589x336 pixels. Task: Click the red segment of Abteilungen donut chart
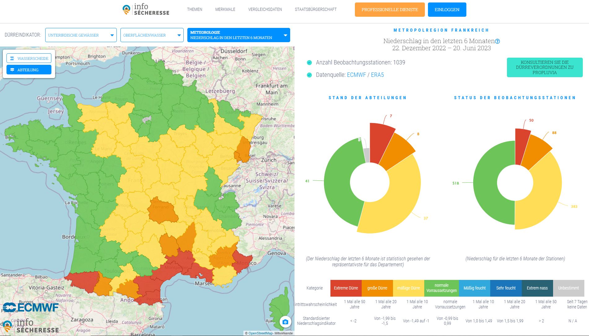[x=381, y=139]
